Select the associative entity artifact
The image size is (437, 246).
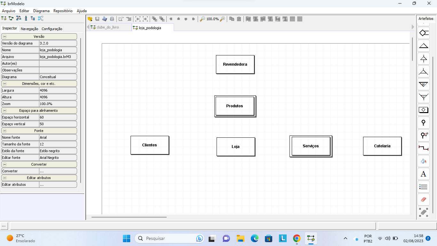(x=424, y=110)
